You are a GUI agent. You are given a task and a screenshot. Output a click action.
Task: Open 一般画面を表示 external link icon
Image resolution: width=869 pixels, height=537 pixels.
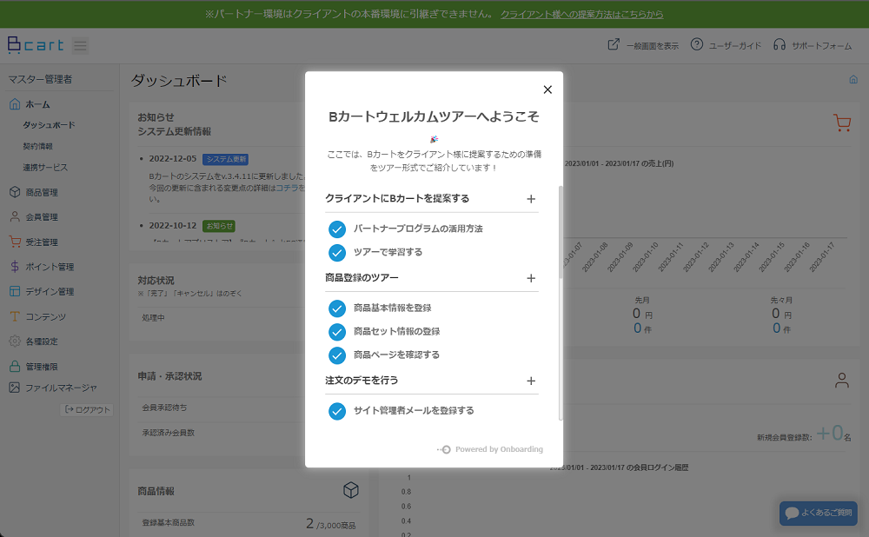(x=614, y=44)
